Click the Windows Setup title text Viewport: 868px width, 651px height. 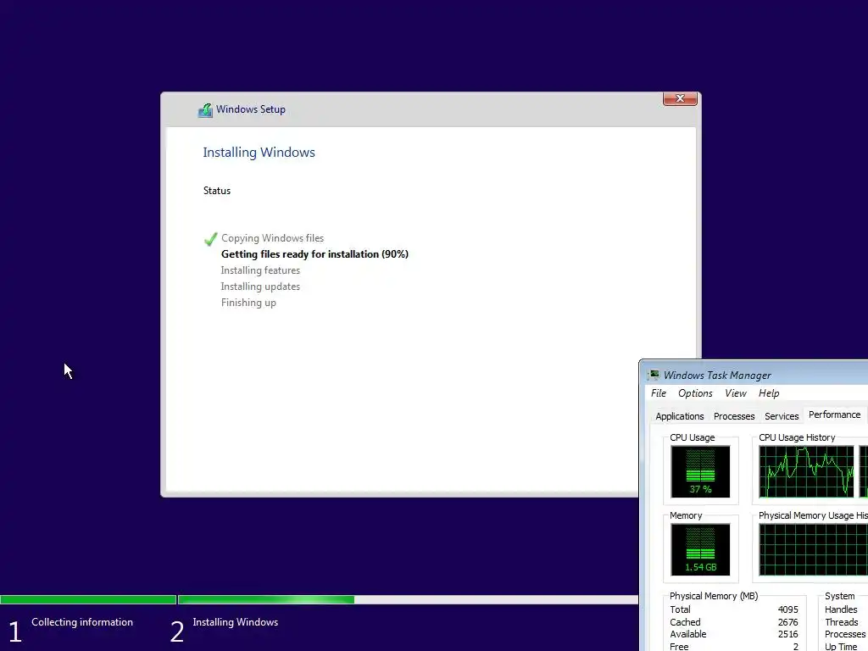pos(251,109)
